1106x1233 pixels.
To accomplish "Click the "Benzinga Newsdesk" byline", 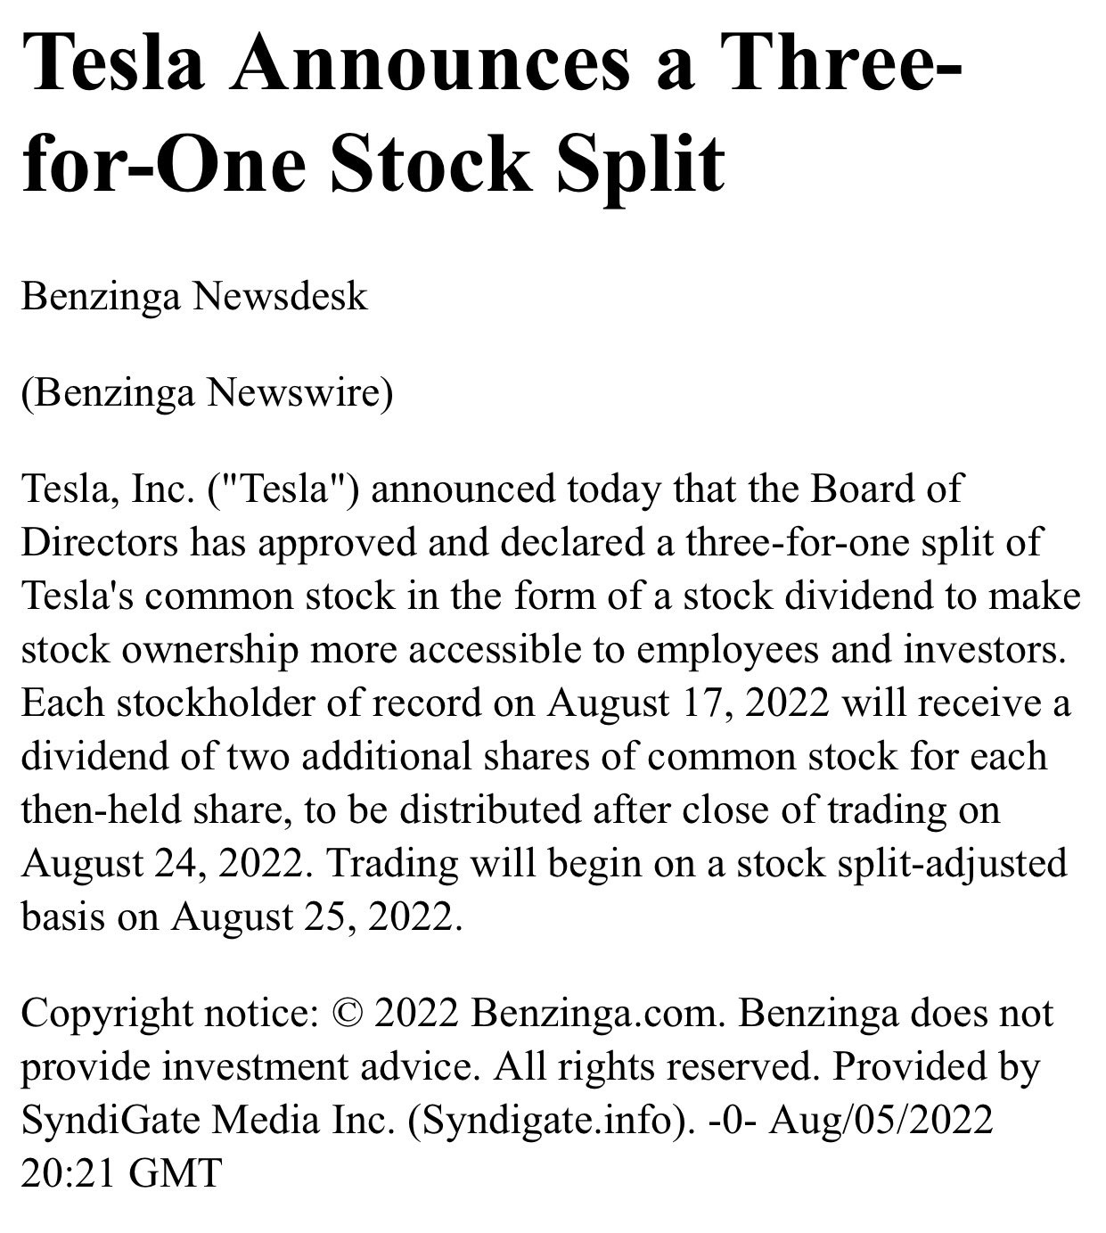I will pyautogui.click(x=194, y=296).
